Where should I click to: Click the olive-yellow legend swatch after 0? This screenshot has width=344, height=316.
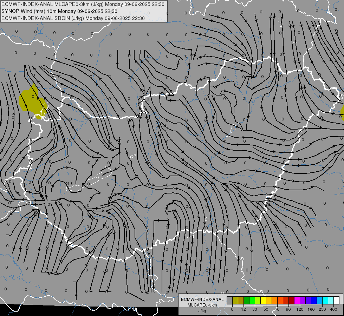[x=235, y=300]
